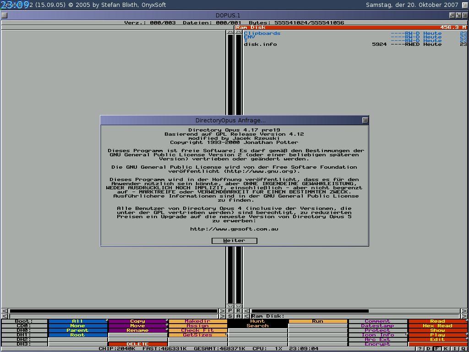Click the 'F' icon in status bar
The image size is (469, 352).
click(437, 349)
